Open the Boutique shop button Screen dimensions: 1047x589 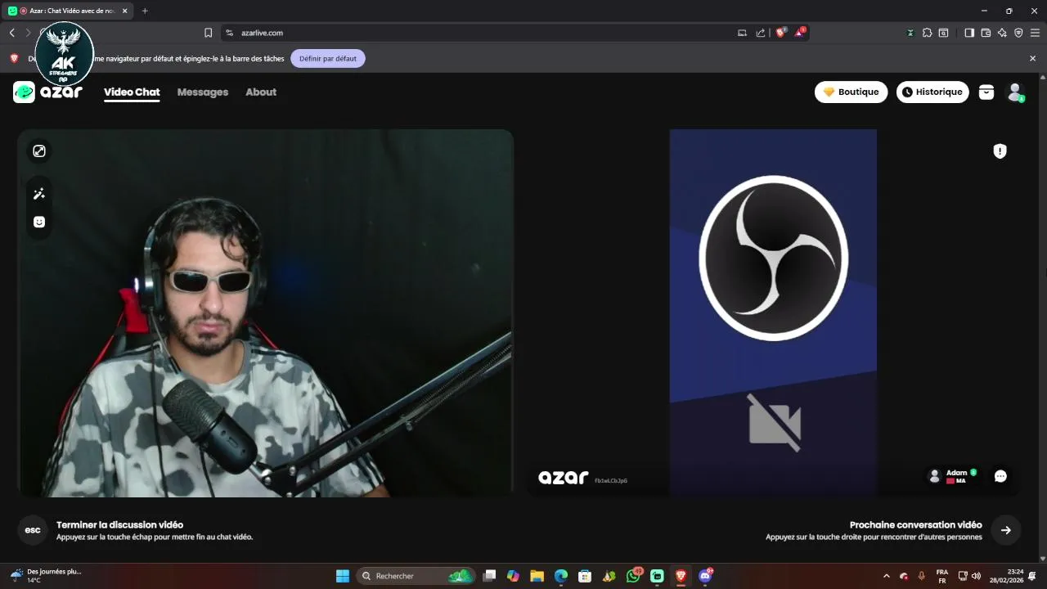tap(851, 92)
